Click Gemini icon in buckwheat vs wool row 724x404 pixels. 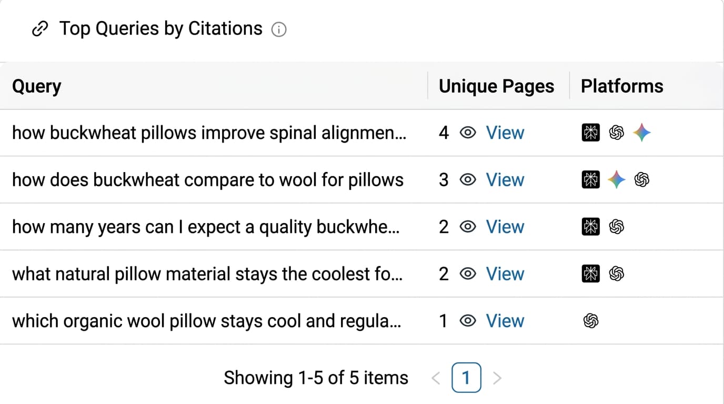(616, 180)
